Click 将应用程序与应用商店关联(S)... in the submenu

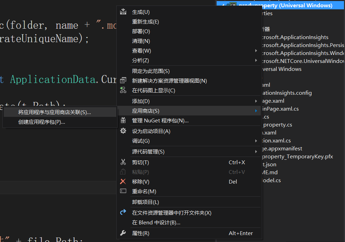(x=60, y=112)
